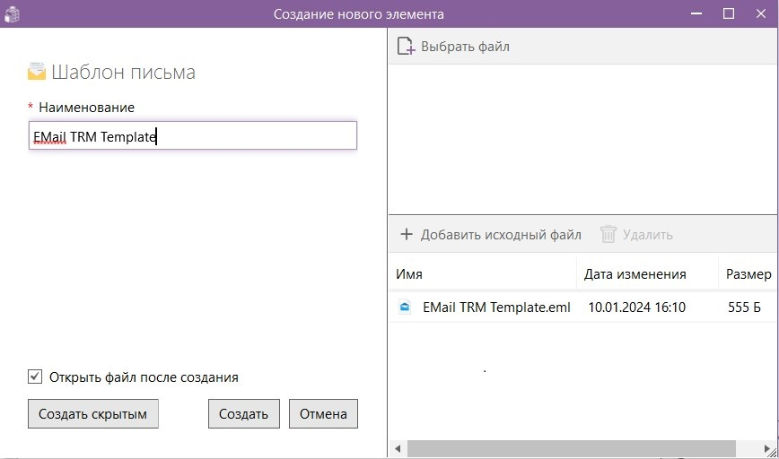Screen dimensions: 779x459
Task: Toggle the Открыть файл после создания checkbox
Action: pyautogui.click(x=35, y=377)
